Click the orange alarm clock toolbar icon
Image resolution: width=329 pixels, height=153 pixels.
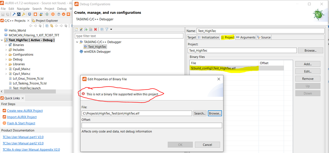click(35, 14)
